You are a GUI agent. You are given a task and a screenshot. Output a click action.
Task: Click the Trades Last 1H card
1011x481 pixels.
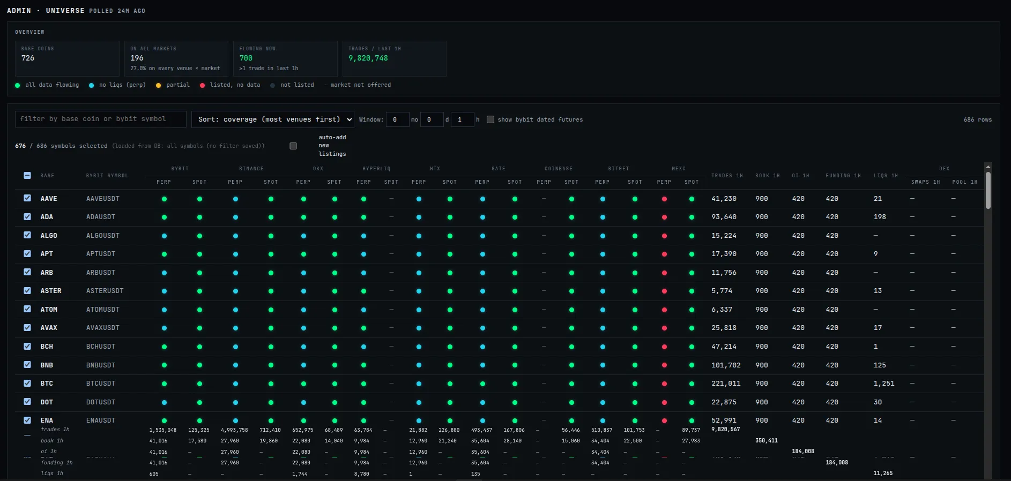(395, 58)
